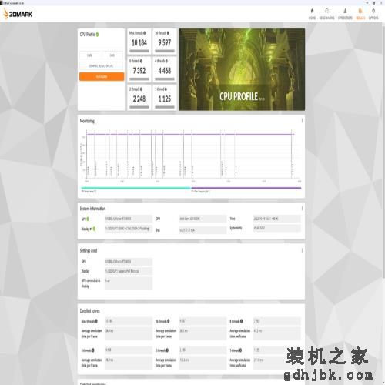Screen dimensions: 385x385
Task: Click info icon on 1 thread score card
Action: point(166,89)
